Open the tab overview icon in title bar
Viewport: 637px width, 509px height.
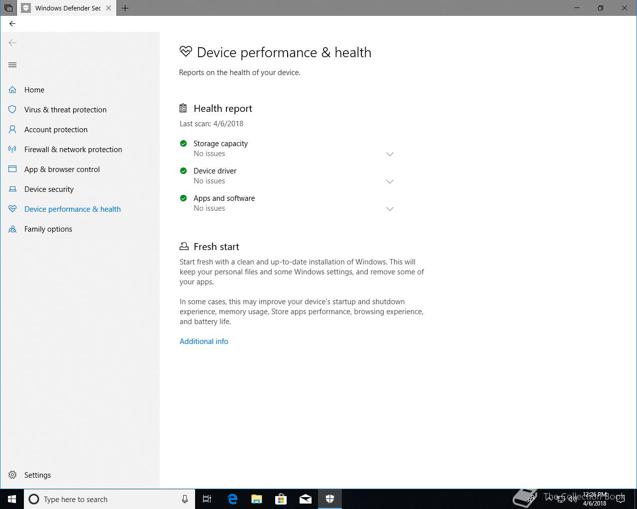tap(8, 8)
